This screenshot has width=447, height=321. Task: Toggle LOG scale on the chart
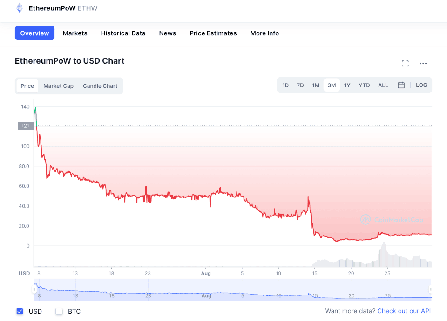tap(421, 85)
